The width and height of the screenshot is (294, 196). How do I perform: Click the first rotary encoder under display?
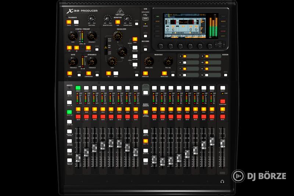coord(161,46)
